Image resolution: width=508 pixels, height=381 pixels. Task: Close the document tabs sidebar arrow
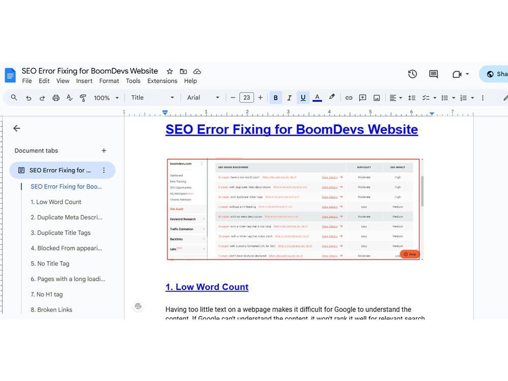[17, 129]
